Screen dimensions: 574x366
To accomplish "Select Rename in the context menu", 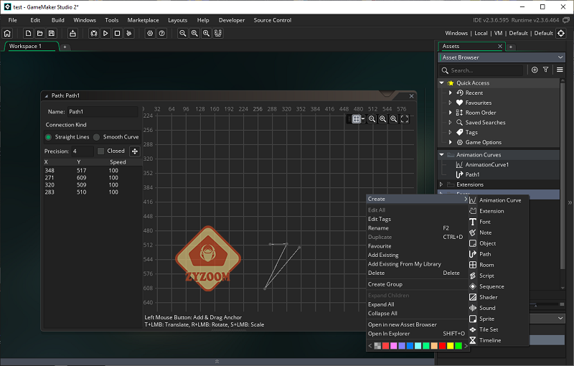I will (x=417, y=228).
